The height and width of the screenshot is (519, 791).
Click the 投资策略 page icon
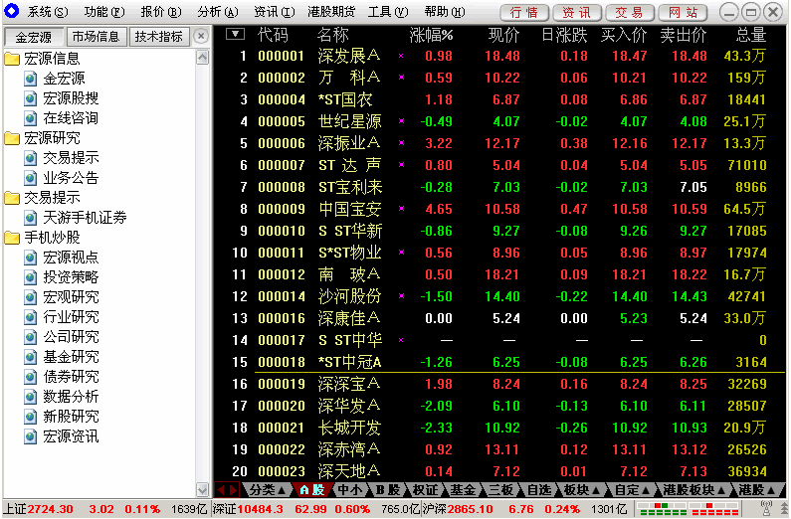(31, 277)
